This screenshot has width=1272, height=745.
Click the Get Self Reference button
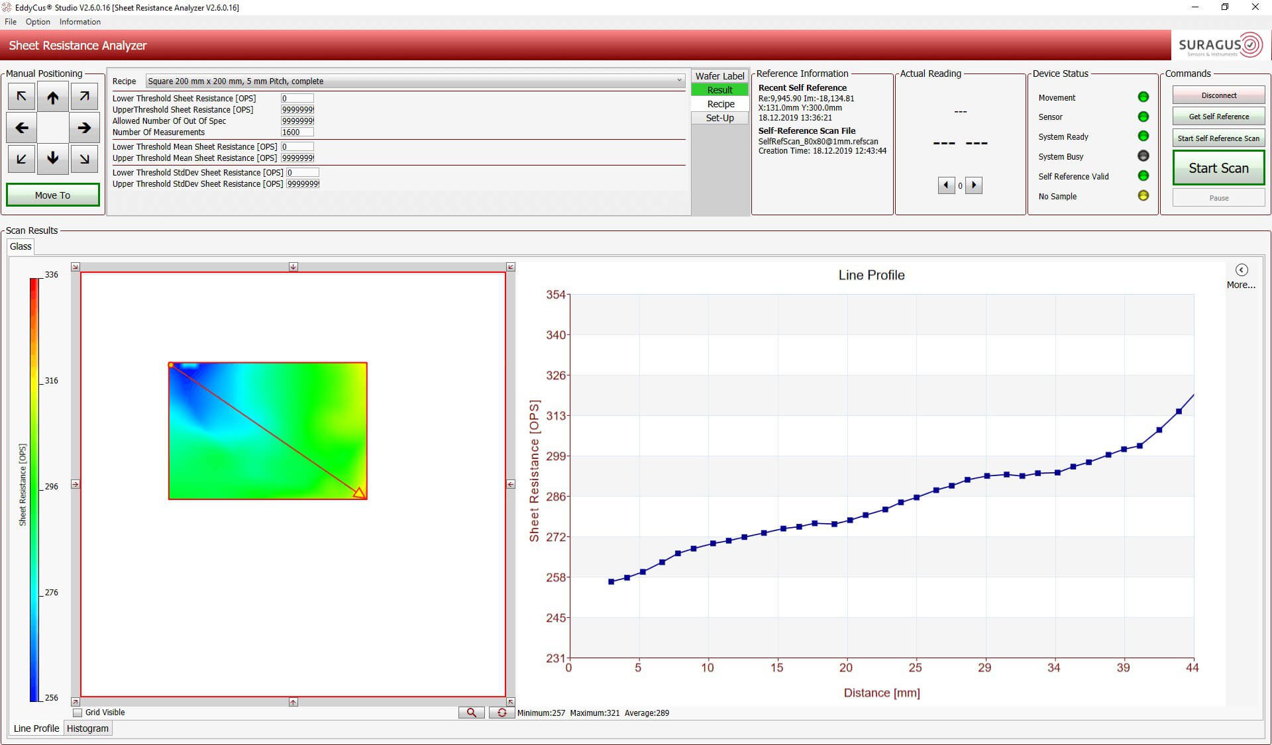point(1218,116)
